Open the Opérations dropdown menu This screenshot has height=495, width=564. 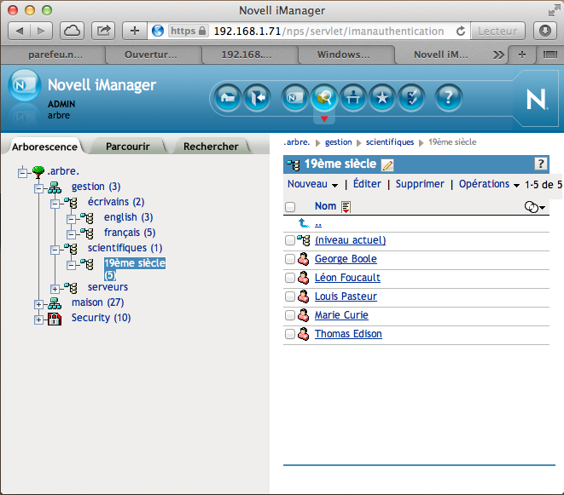coord(489,184)
